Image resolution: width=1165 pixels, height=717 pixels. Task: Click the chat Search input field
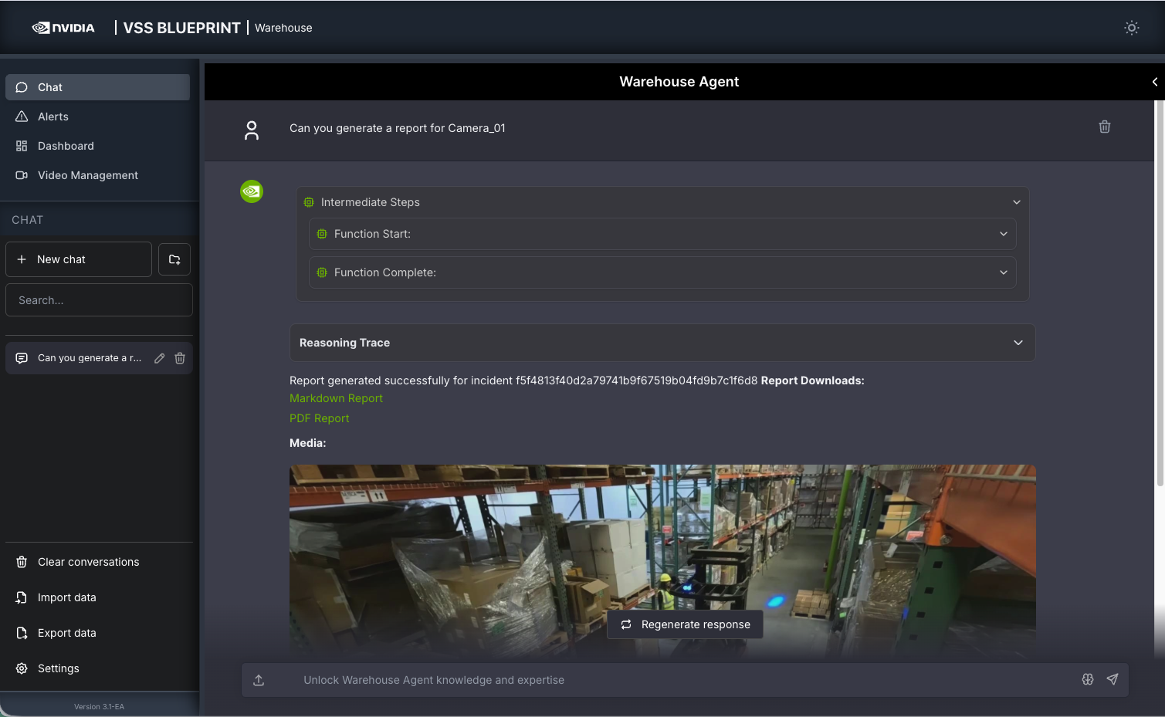[x=99, y=300]
